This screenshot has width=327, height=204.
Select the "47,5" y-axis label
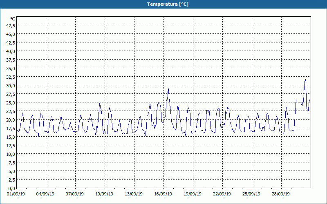(x=11, y=26)
